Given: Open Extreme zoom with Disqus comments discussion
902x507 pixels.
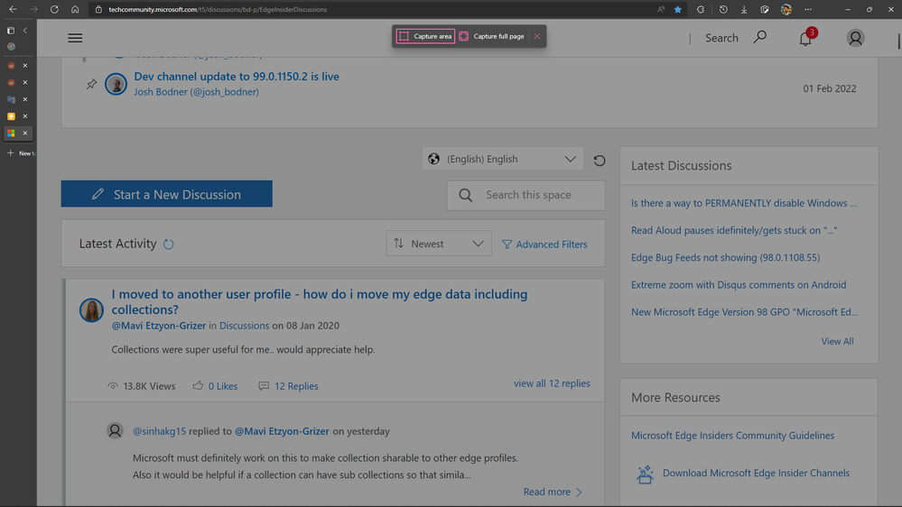Looking at the screenshot, I should coord(739,285).
